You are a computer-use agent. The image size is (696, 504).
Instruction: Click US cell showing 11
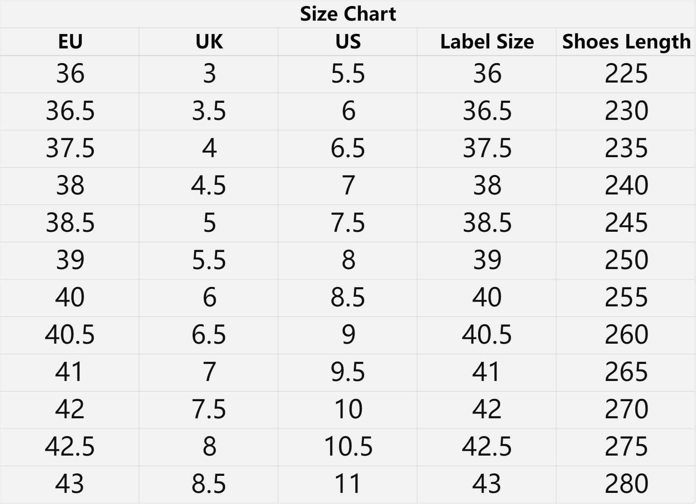point(348,485)
